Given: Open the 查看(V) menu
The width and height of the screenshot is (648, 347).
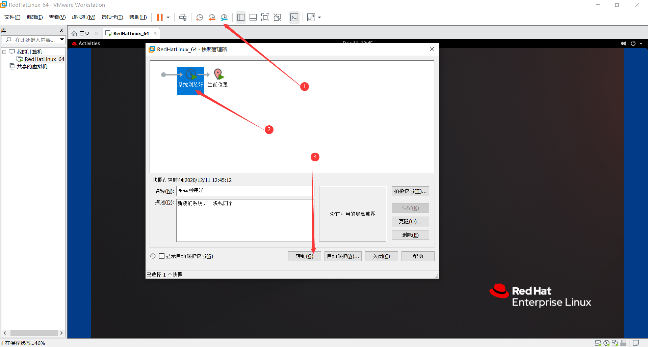Looking at the screenshot, I should (57, 17).
